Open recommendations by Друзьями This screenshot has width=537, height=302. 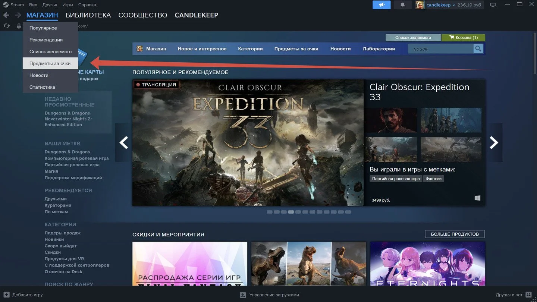(56, 199)
